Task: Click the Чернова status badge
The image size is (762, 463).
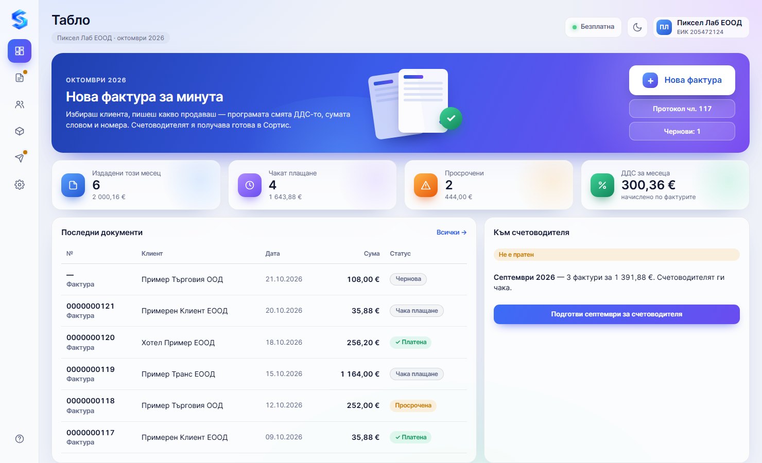Action: coord(408,279)
